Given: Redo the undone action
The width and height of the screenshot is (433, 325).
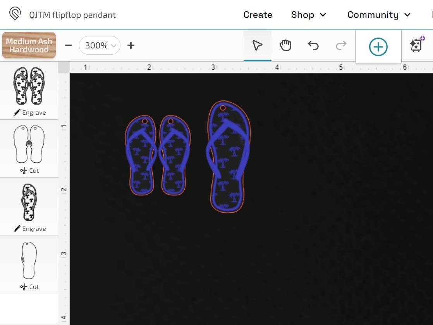Looking at the screenshot, I should tap(341, 46).
